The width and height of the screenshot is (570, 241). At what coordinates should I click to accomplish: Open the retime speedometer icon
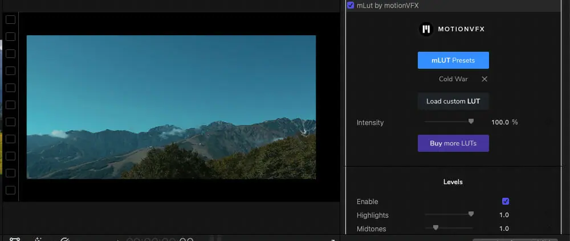65,239
